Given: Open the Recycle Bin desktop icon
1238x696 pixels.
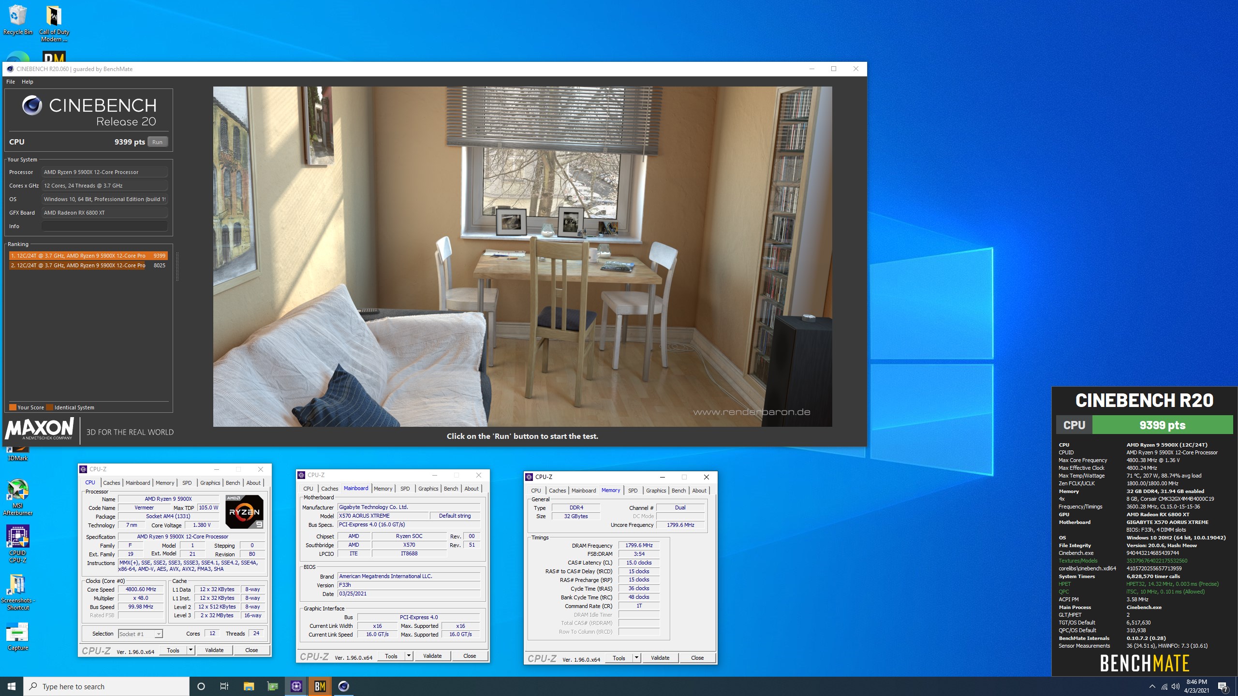Looking at the screenshot, I should [x=17, y=20].
